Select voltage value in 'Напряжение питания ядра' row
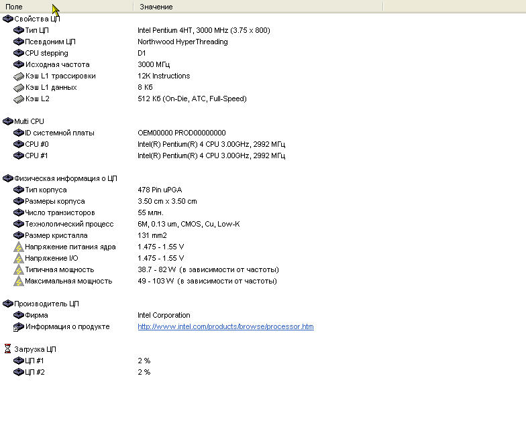Screen dimensions: 526x439 coord(161,247)
